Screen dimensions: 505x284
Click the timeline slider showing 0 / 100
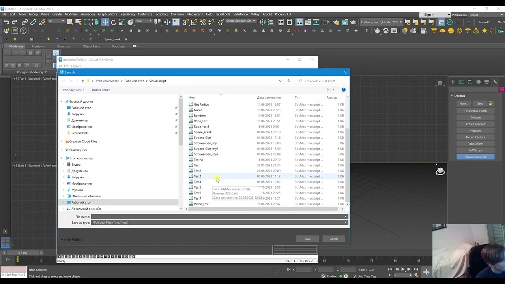point(23,253)
